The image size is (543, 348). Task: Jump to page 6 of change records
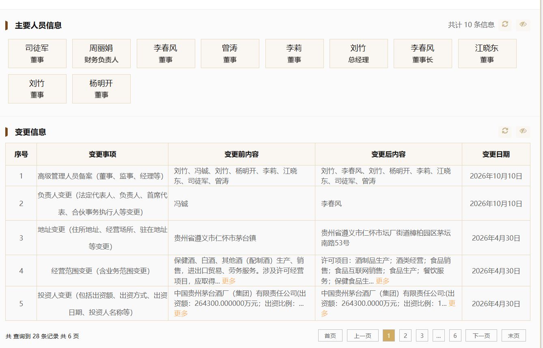[x=455, y=336]
